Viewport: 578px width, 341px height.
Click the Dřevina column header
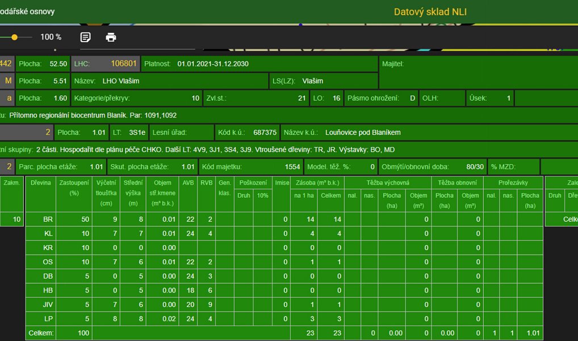click(40, 193)
